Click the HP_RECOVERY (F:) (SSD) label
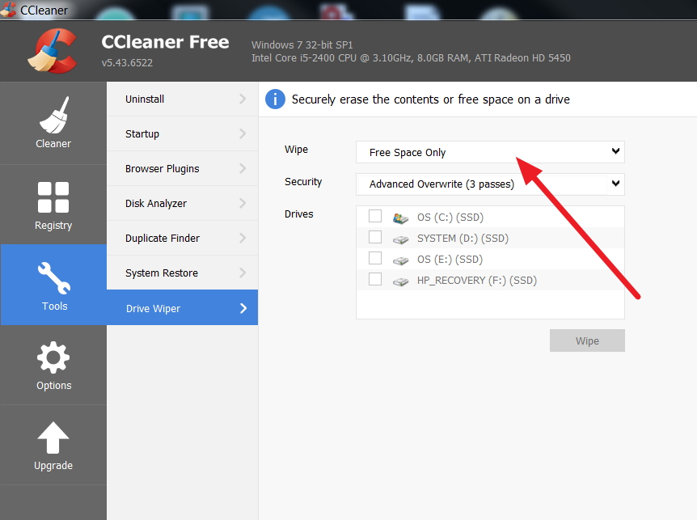Image resolution: width=697 pixels, height=520 pixels. pos(477,281)
